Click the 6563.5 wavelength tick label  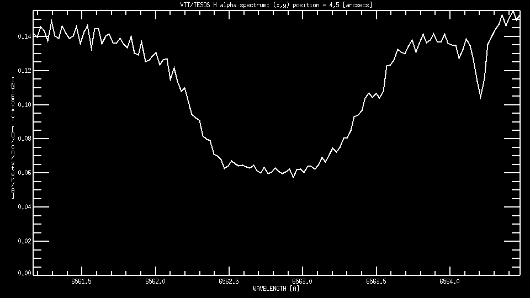coord(377,281)
